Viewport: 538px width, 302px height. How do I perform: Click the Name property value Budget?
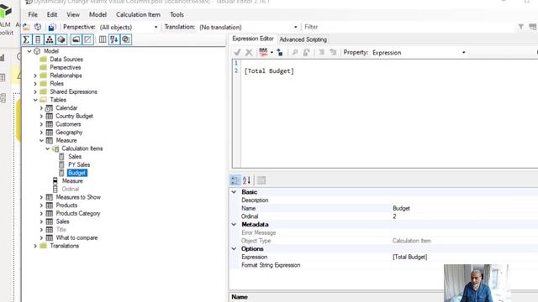pos(401,208)
